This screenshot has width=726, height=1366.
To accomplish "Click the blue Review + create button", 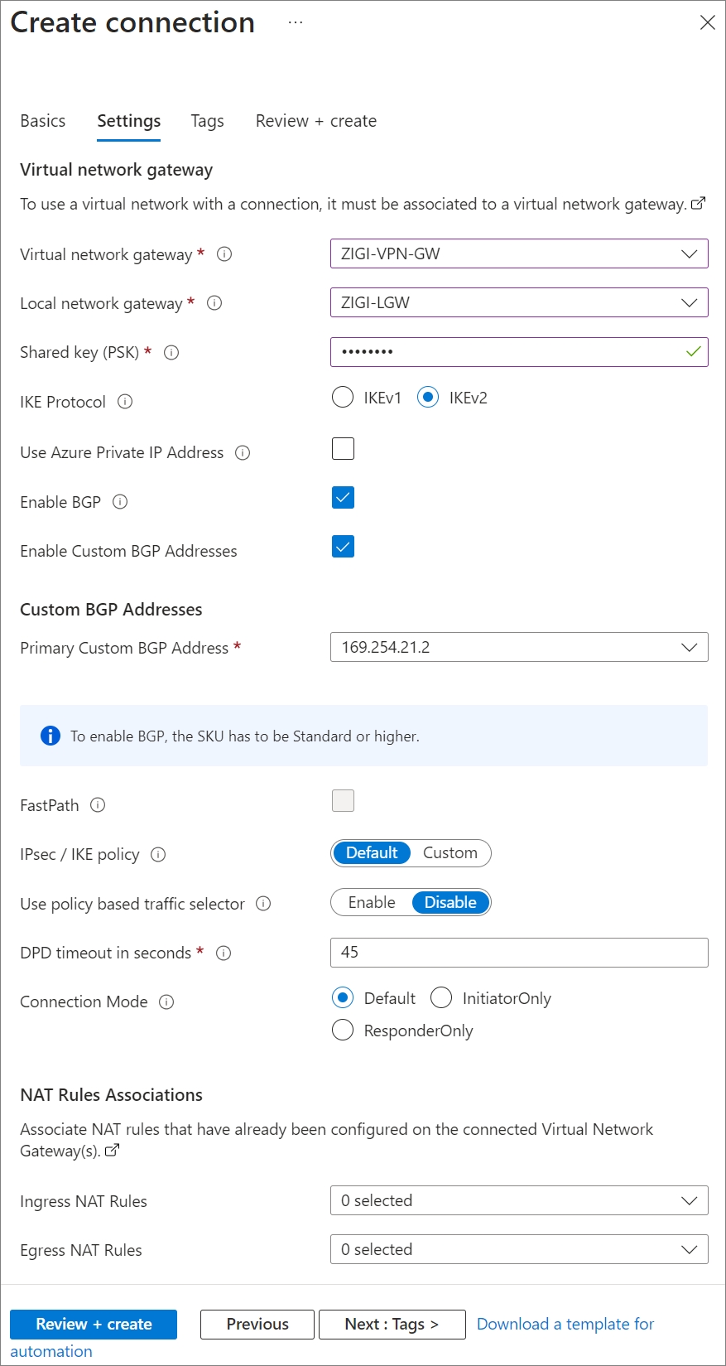I will [94, 1324].
